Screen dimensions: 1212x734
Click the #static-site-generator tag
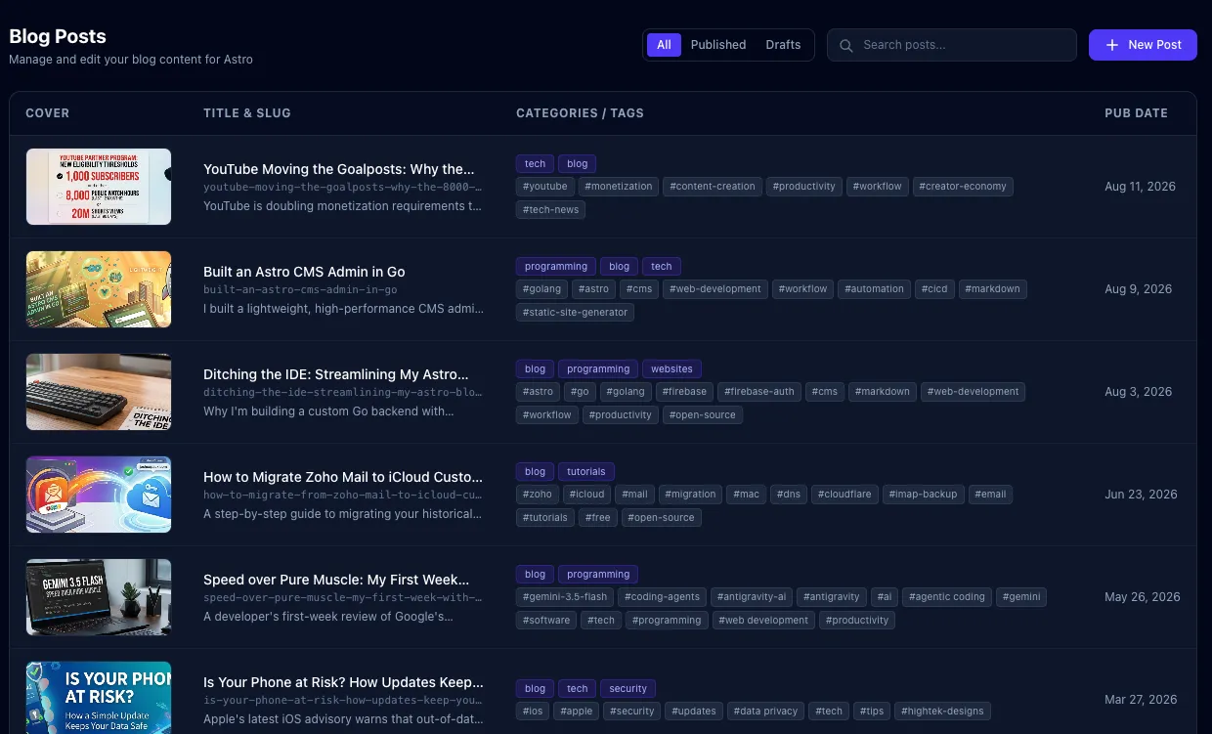(576, 313)
